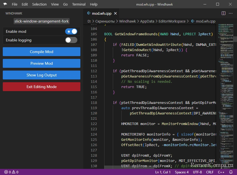Expand the EditorWorkspace breadcrumb folder

[172, 21]
